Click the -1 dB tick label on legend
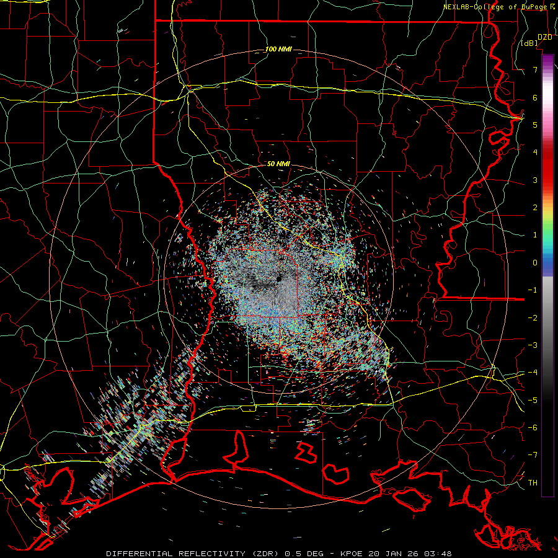The image size is (558, 558). 533,290
